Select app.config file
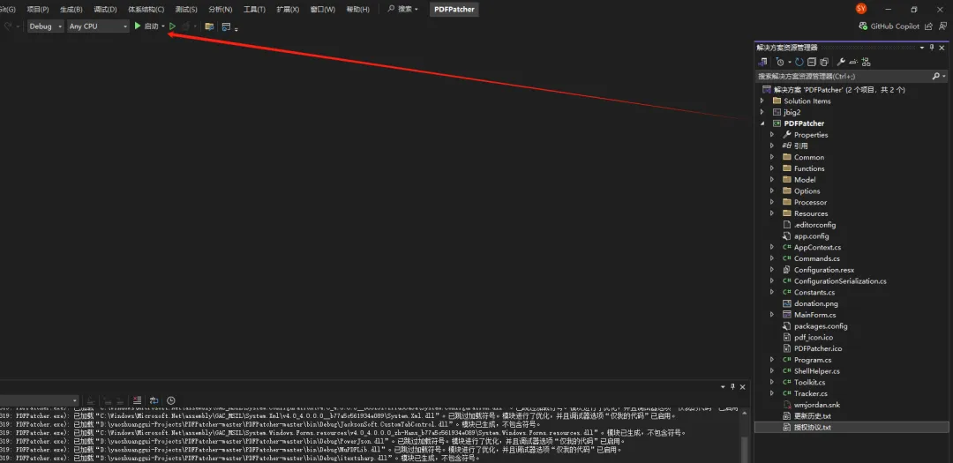Screen dimensions: 953x463 click(811, 235)
